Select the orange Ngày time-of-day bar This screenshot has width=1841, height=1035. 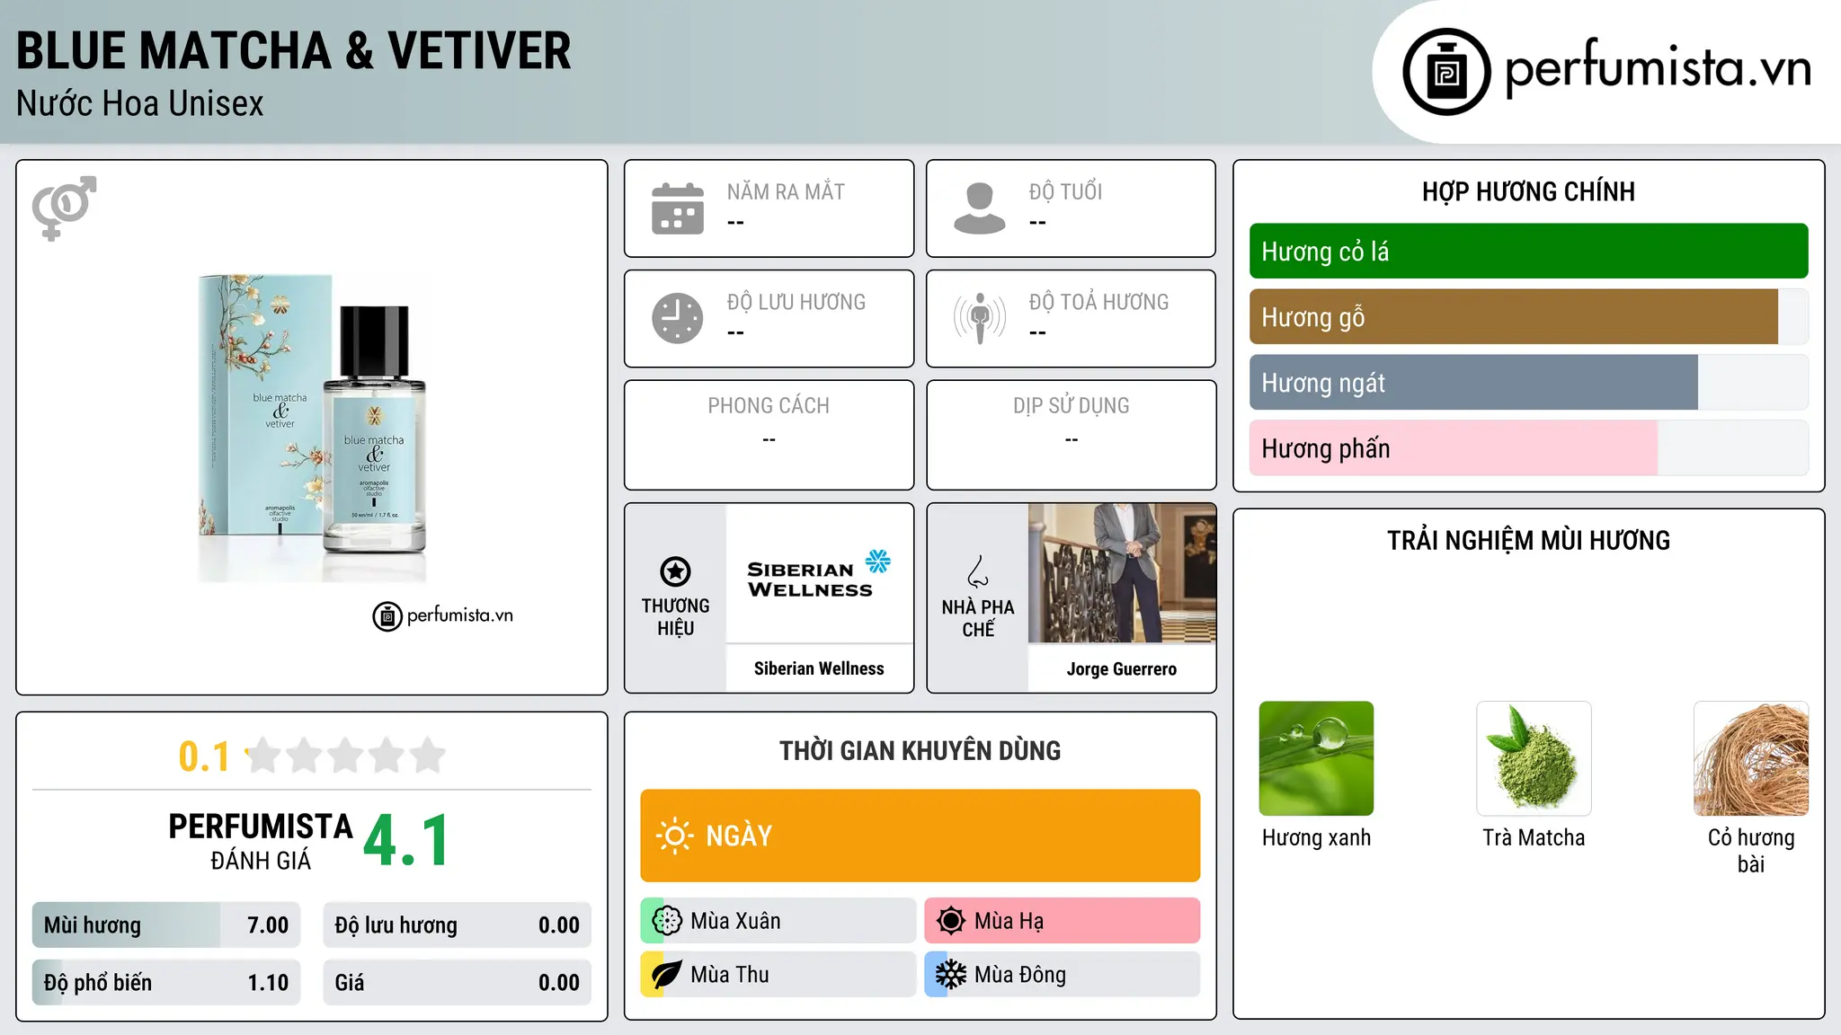click(920, 836)
